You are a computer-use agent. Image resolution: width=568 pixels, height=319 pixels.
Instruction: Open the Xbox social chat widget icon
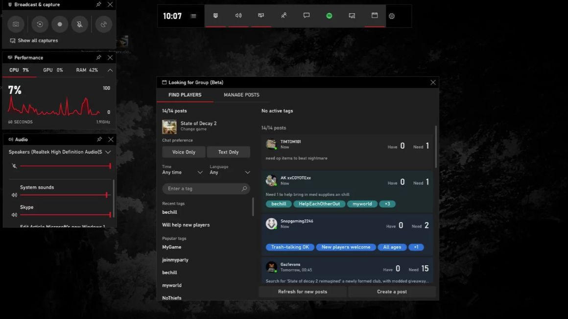[307, 16]
